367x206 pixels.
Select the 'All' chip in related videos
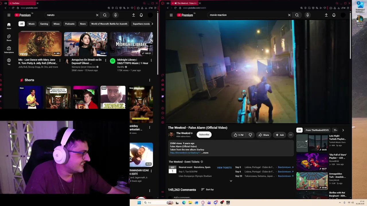click(299, 130)
